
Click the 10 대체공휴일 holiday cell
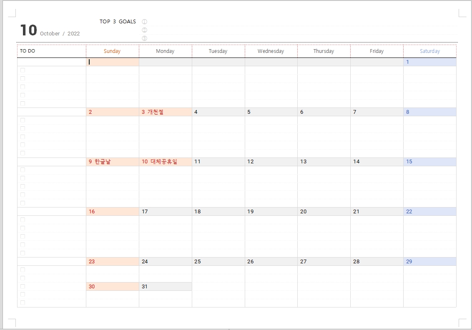point(165,162)
